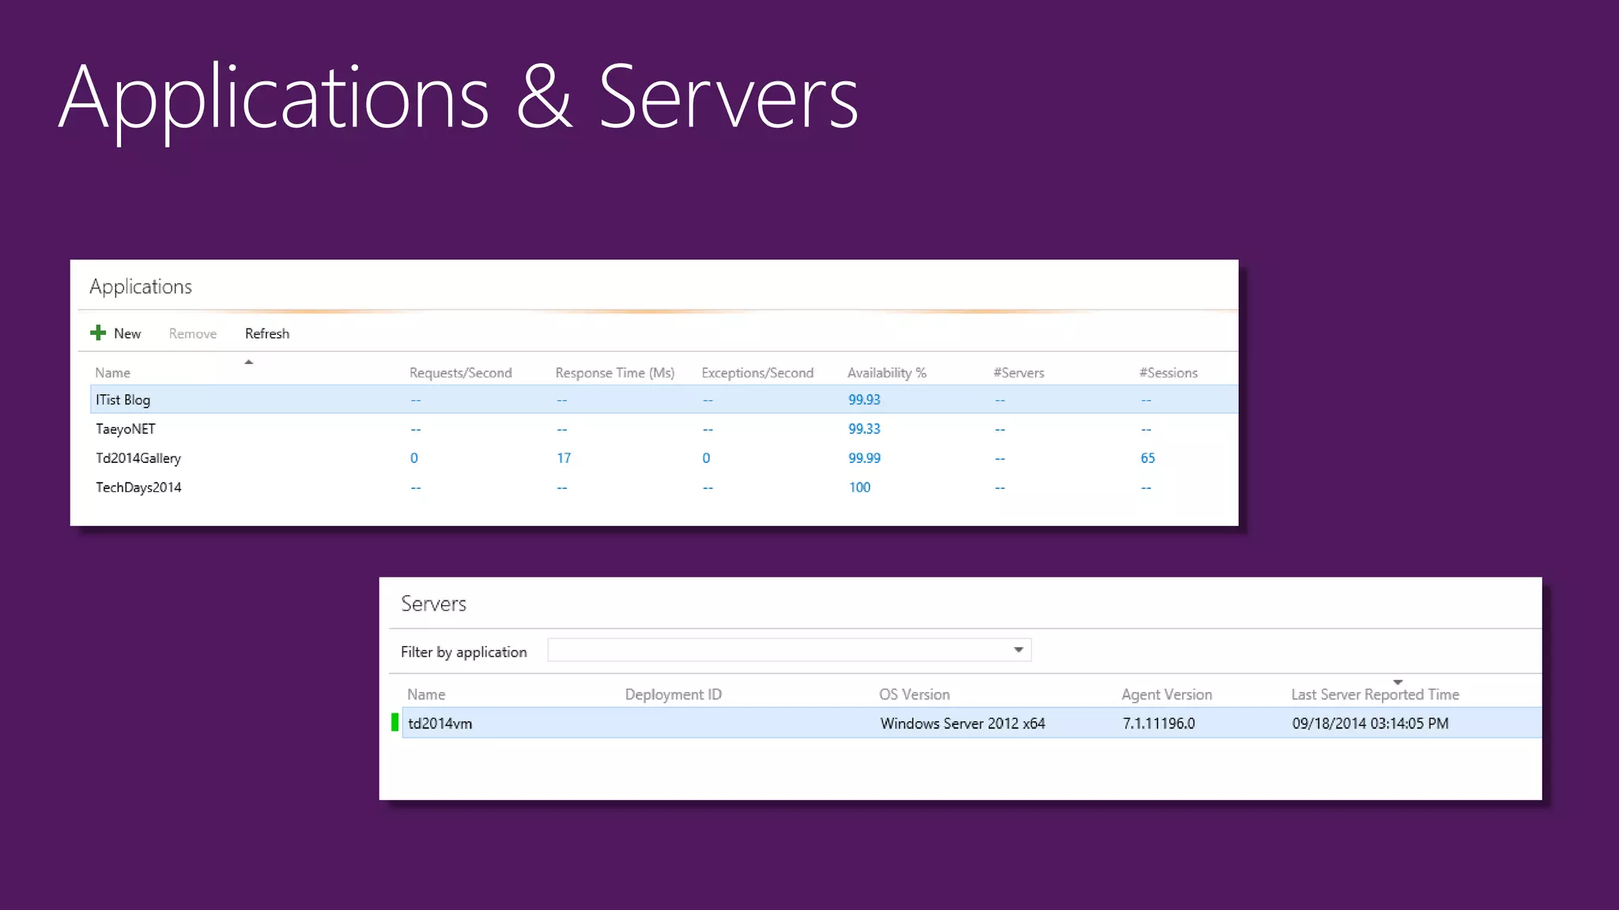Open TechDays2014 availability 100
This screenshot has width=1619, height=910.
click(859, 487)
